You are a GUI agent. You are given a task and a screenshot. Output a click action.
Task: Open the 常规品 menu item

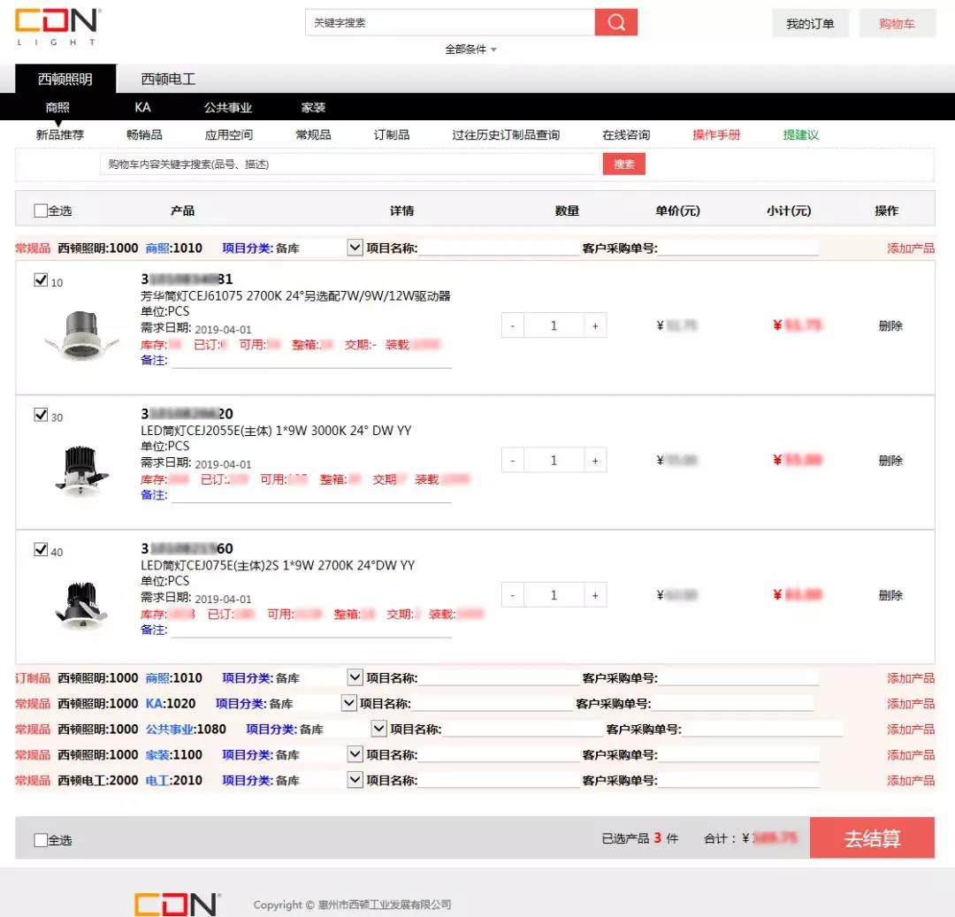(313, 134)
